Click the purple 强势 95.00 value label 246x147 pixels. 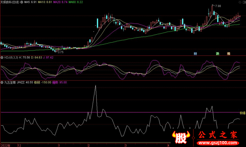click(x=59, y=82)
